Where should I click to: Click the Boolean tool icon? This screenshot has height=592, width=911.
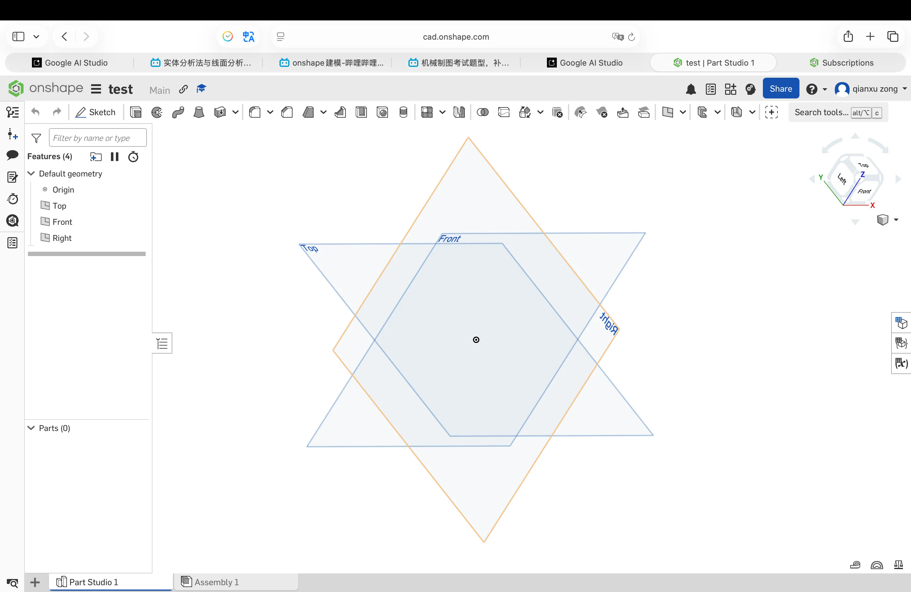(483, 112)
